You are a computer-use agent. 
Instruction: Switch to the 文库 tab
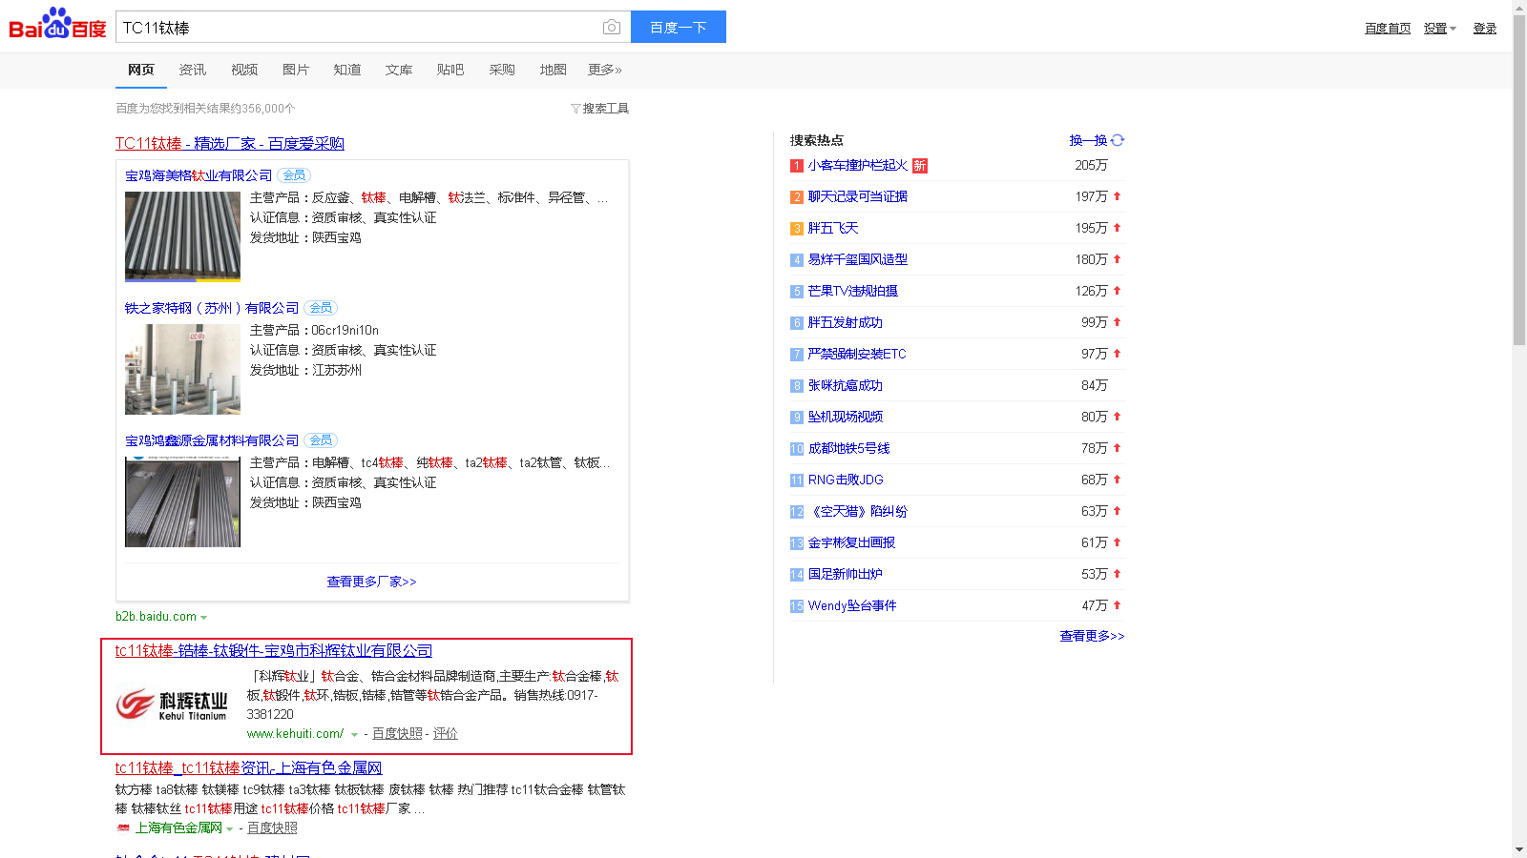tap(399, 70)
